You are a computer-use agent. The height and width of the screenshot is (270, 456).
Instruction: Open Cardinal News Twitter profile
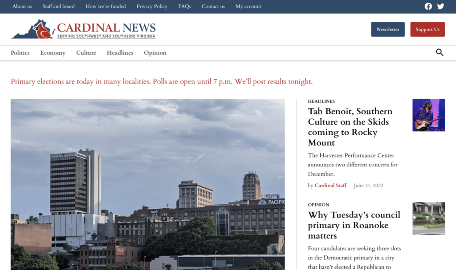(x=440, y=6)
